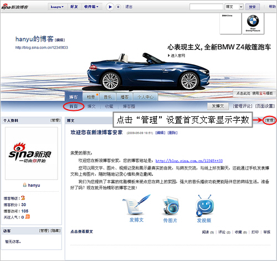Expand the 收件箱 inbox dropdown
Viewport: 277px width, 261px height.
coord(91,7)
